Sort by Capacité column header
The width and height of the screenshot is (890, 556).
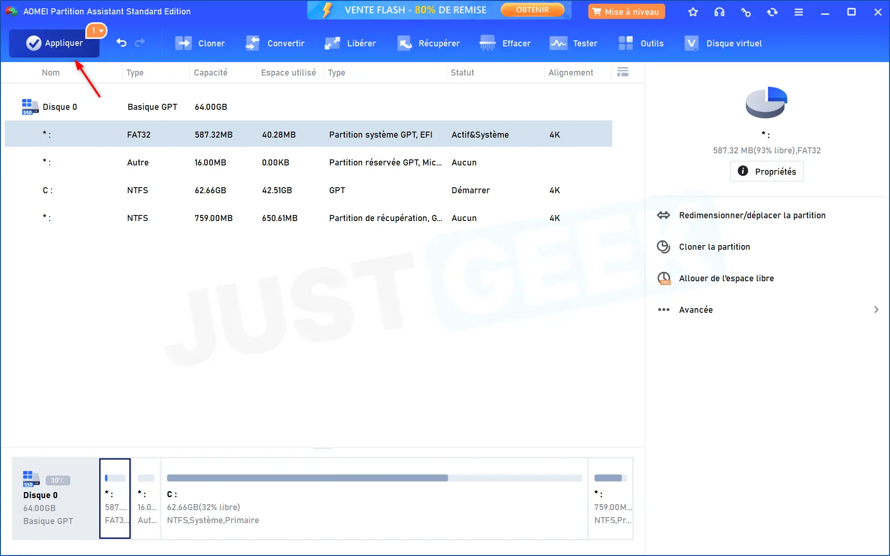210,73
